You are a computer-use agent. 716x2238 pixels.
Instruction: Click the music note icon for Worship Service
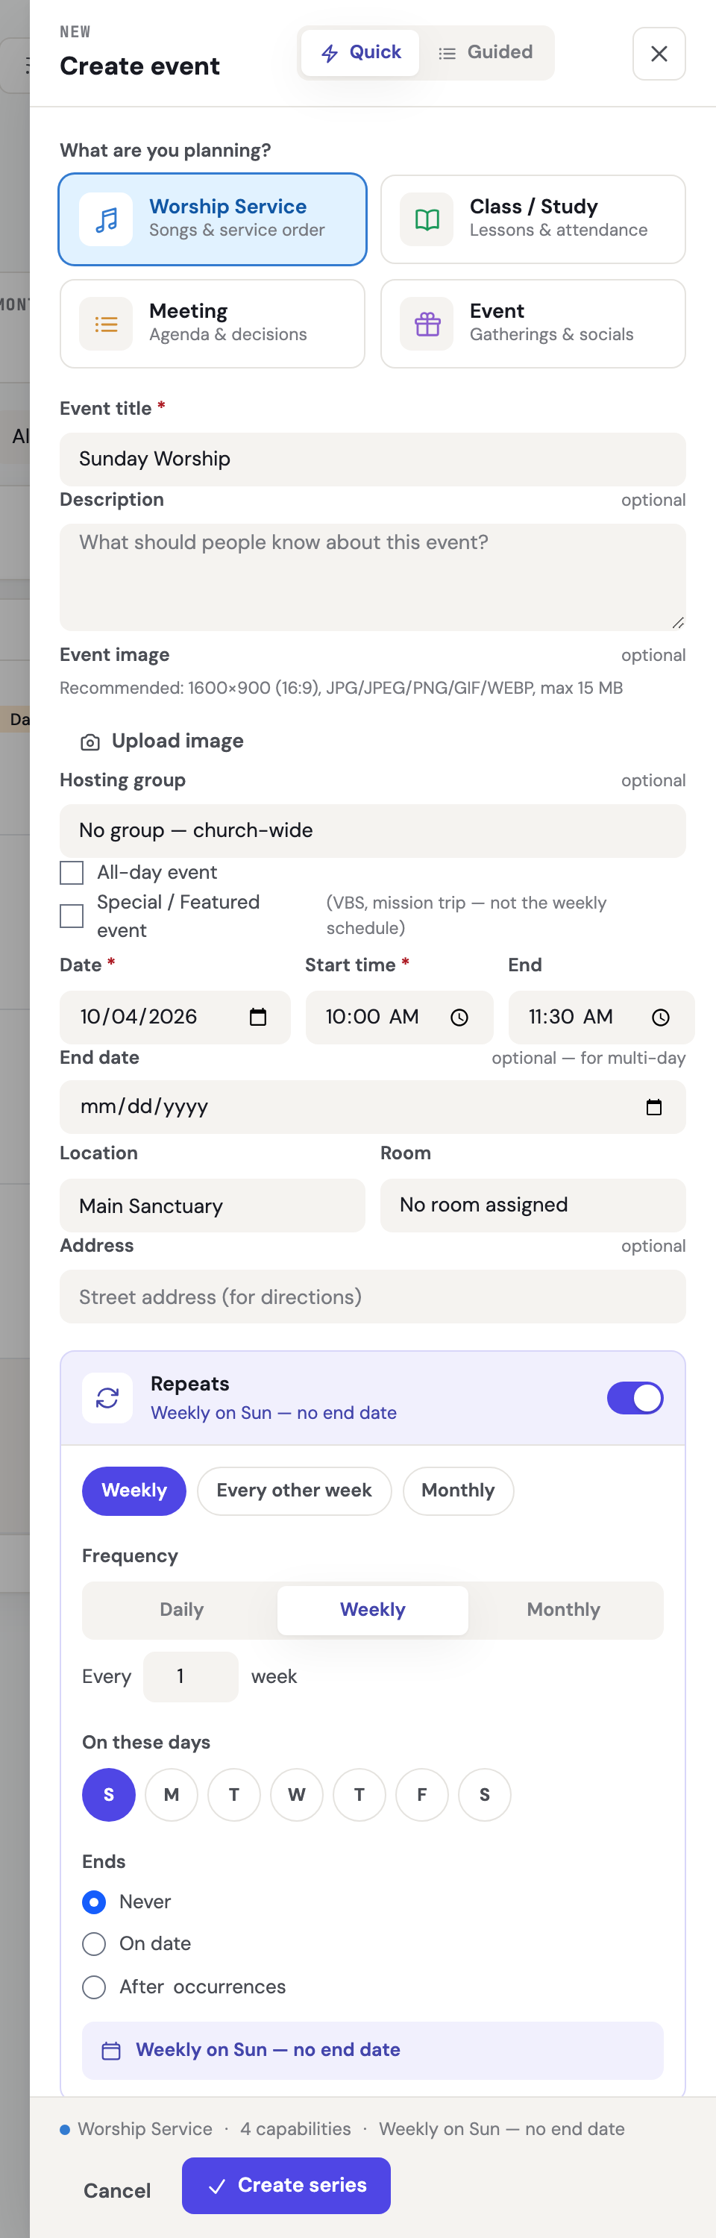coord(106,220)
